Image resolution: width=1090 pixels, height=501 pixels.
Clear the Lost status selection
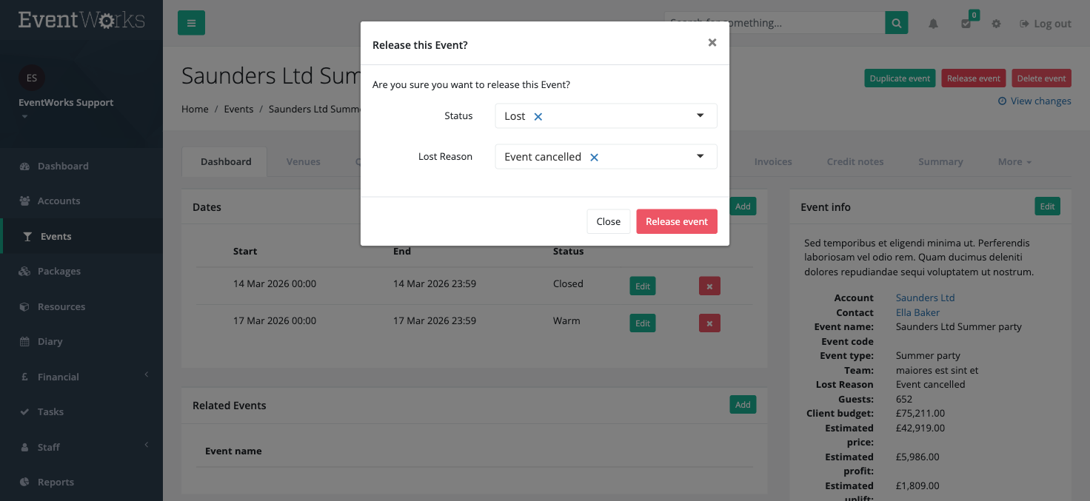(538, 117)
